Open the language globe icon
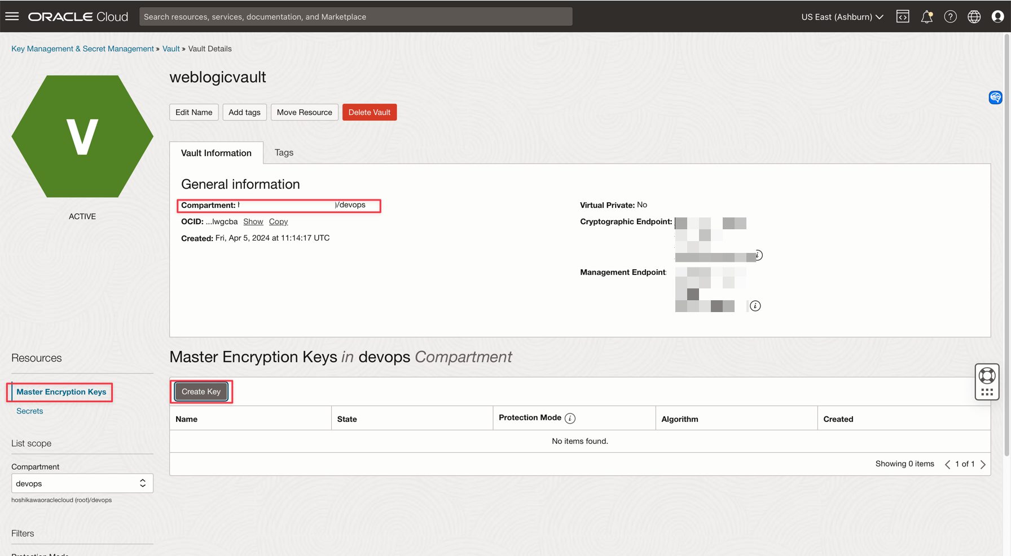 [974, 16]
